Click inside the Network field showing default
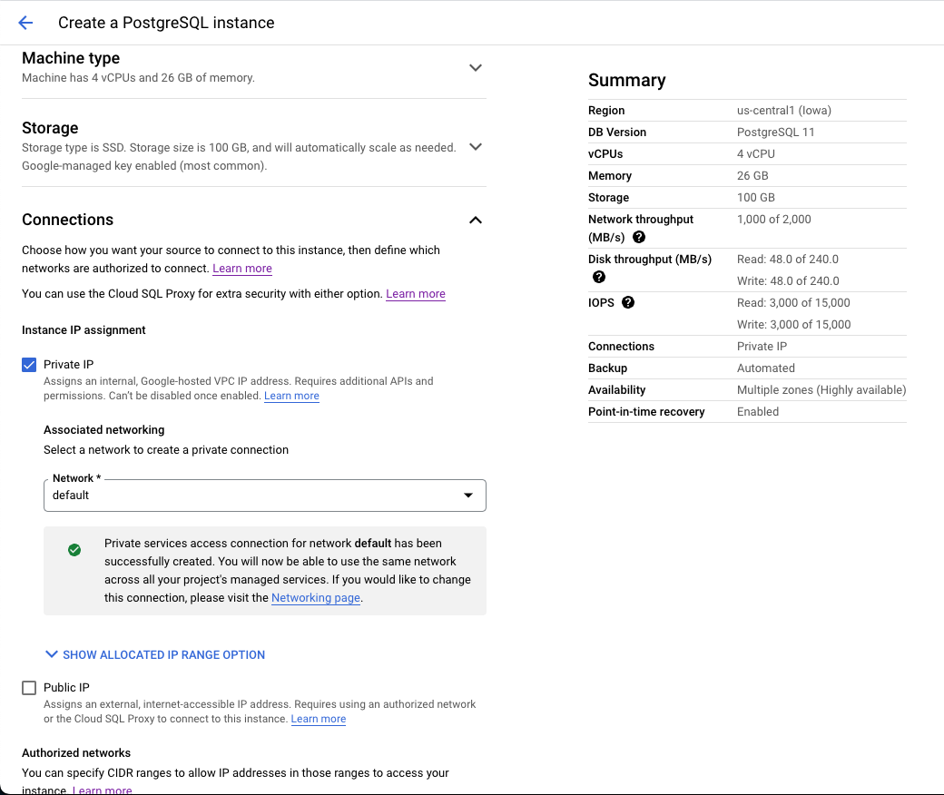The width and height of the screenshot is (944, 795). (227, 496)
